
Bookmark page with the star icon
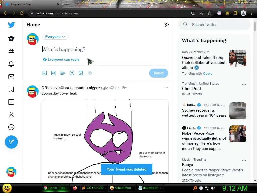click(209, 13)
